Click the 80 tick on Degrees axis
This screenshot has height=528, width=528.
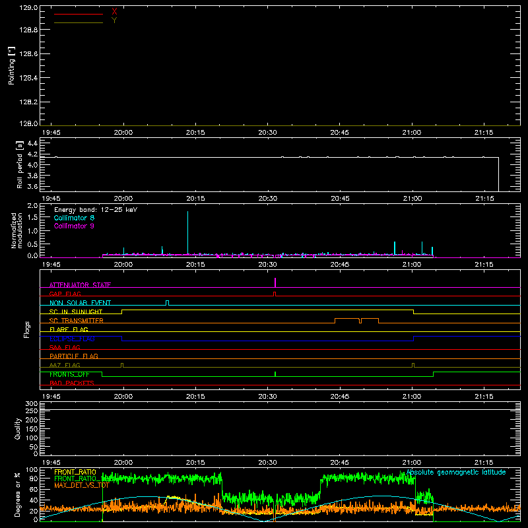coord(34,478)
